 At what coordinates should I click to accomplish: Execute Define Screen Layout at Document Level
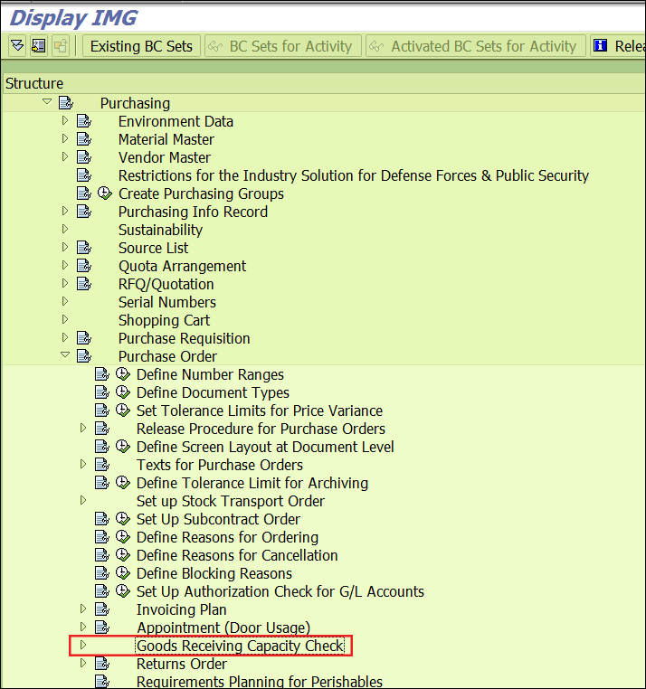click(123, 447)
